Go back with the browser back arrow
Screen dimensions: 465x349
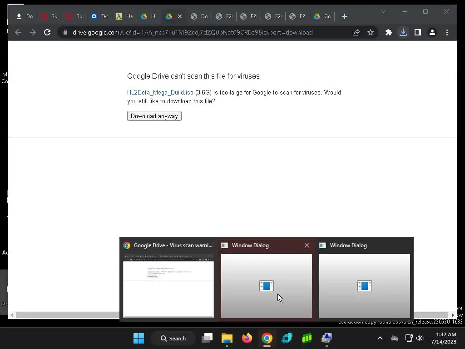tap(18, 32)
